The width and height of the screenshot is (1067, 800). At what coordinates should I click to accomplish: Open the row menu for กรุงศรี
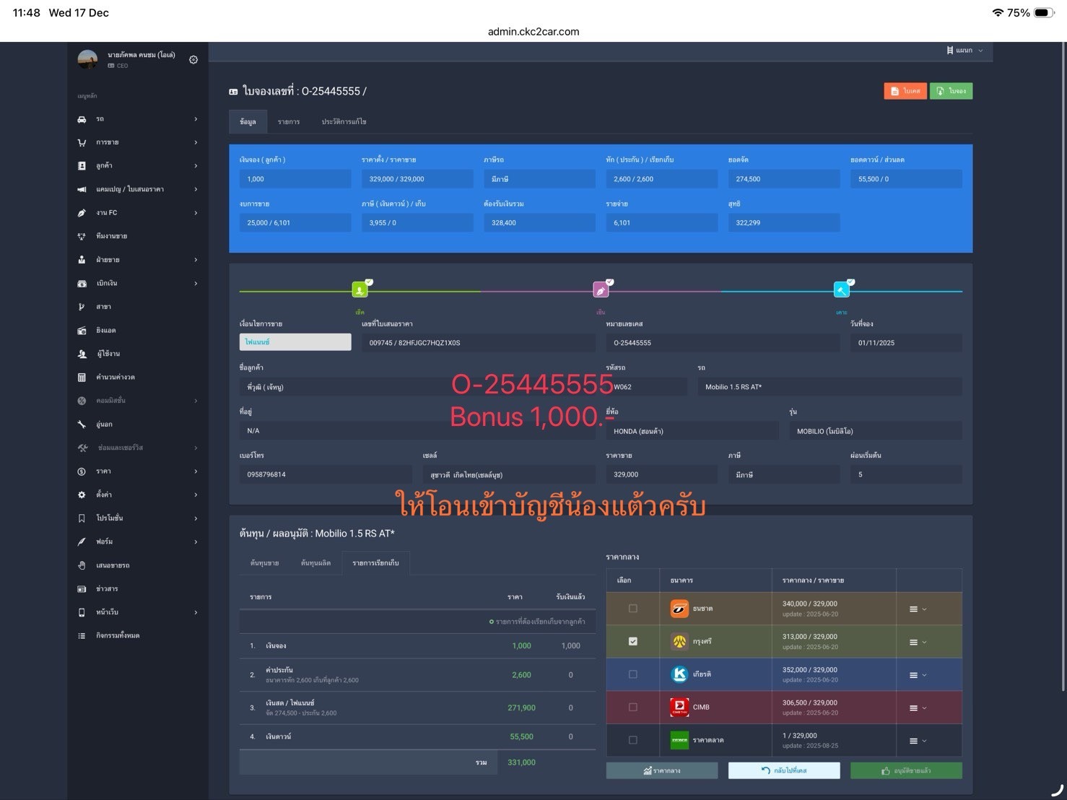[918, 643]
